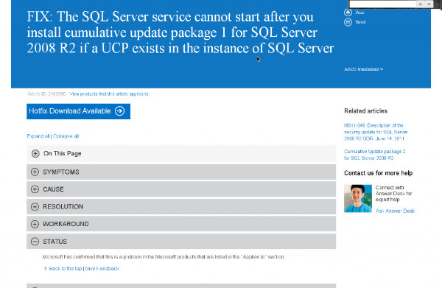Click Collapse all link
The height and width of the screenshot is (288, 442).
click(66, 136)
